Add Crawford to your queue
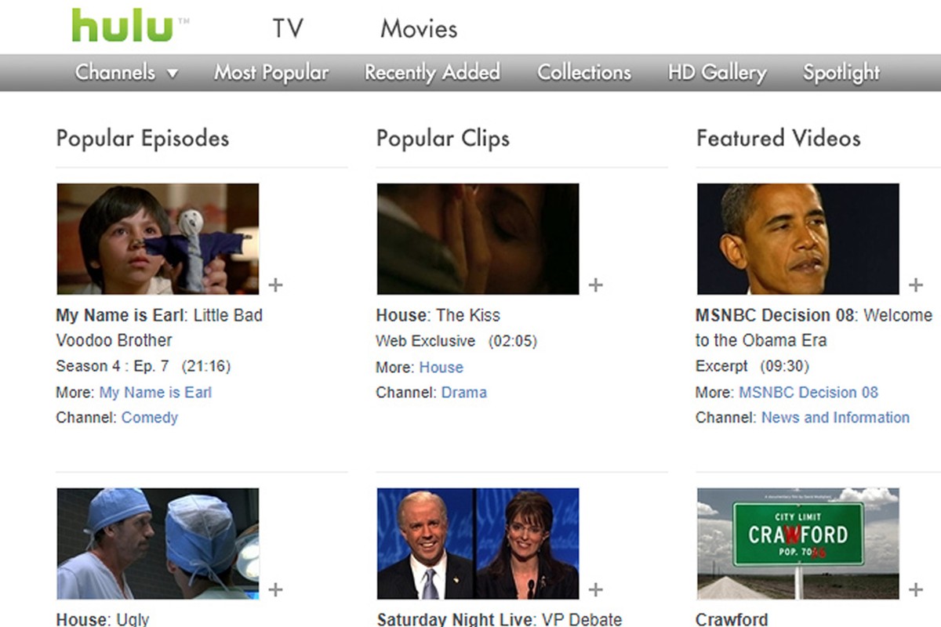The height and width of the screenshot is (627, 941). point(916,589)
